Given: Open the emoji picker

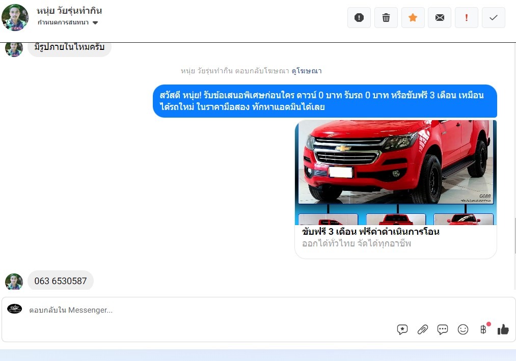Looking at the screenshot, I should (463, 329).
